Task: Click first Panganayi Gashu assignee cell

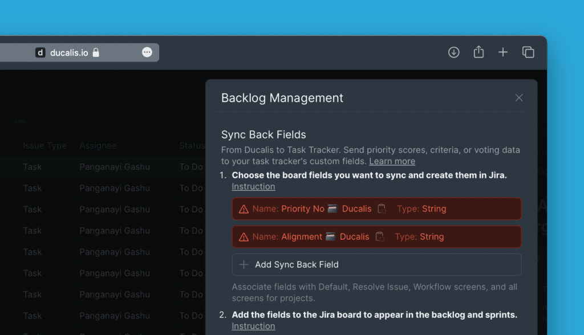Action: [114, 167]
